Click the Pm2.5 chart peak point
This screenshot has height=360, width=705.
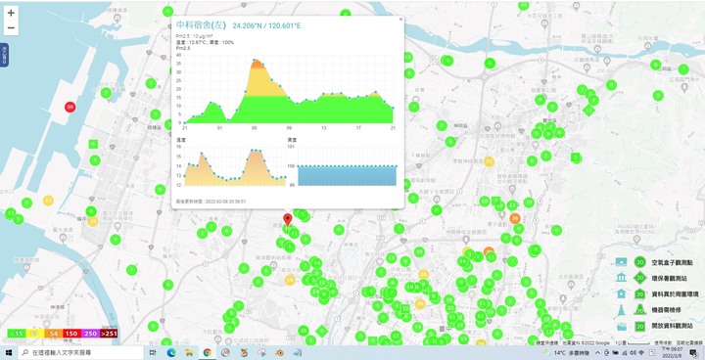coord(255,60)
